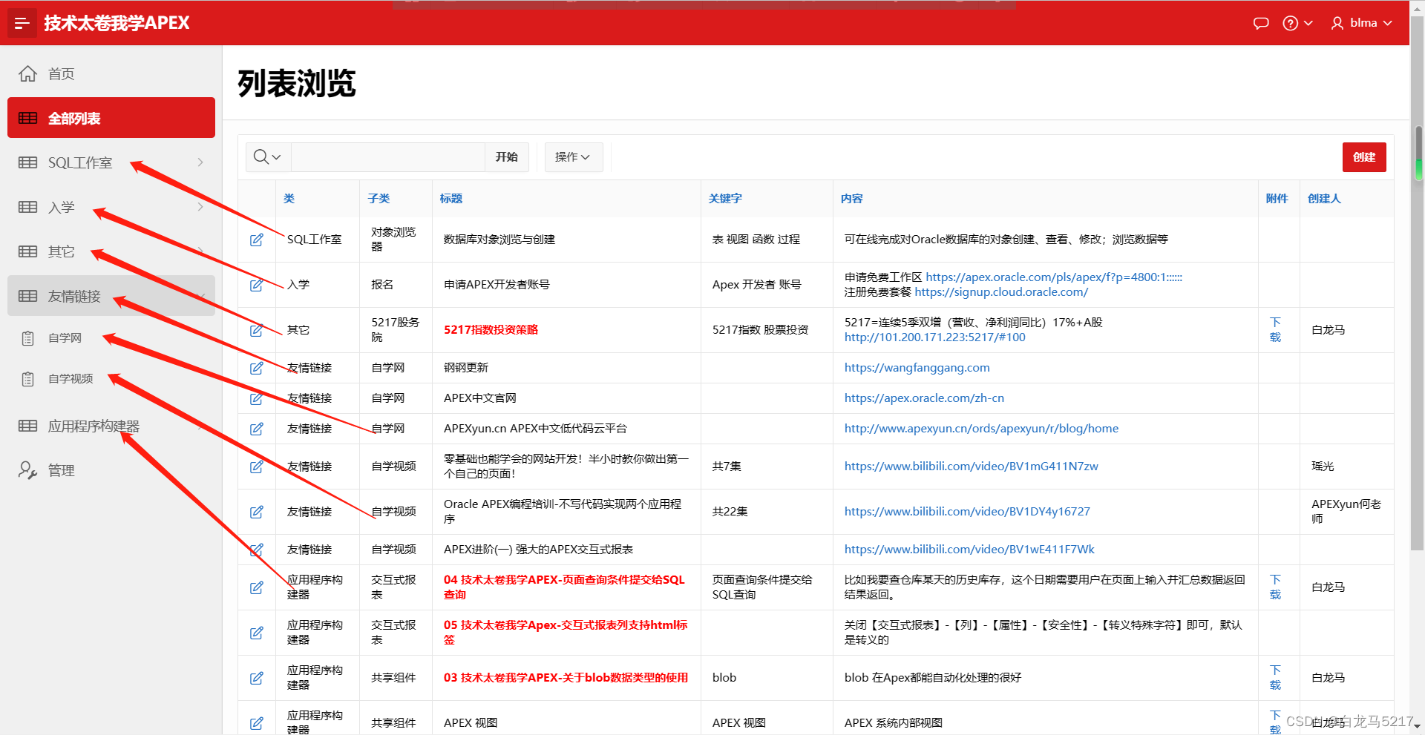Select 全部列表 in the sidebar

111,118
